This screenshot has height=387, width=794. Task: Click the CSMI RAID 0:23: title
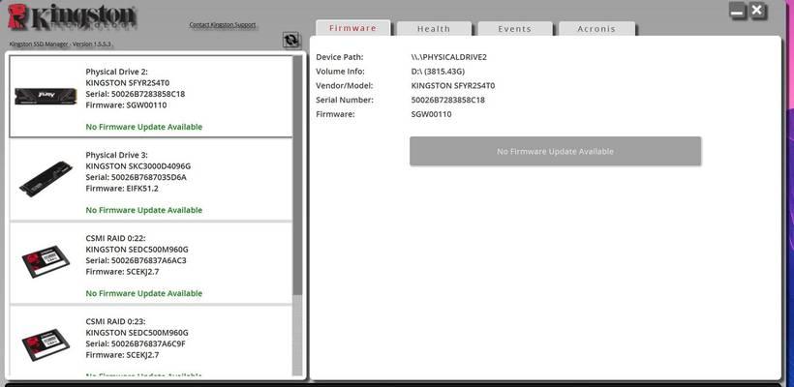click(x=116, y=322)
